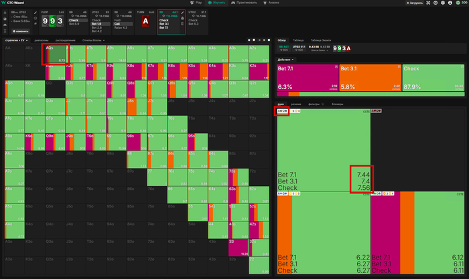Screen dimensions: 469x279
Task: Select the 33 cell in strategy matrix
Action: click(238, 248)
